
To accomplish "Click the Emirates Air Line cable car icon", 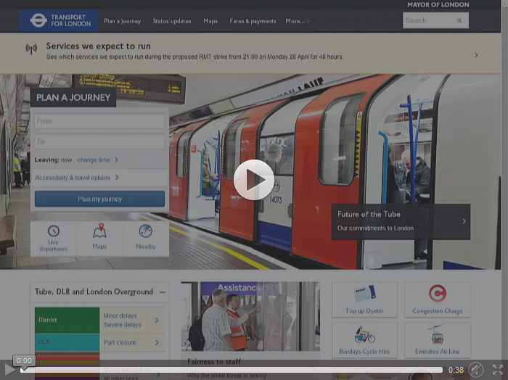I will coord(438,334).
